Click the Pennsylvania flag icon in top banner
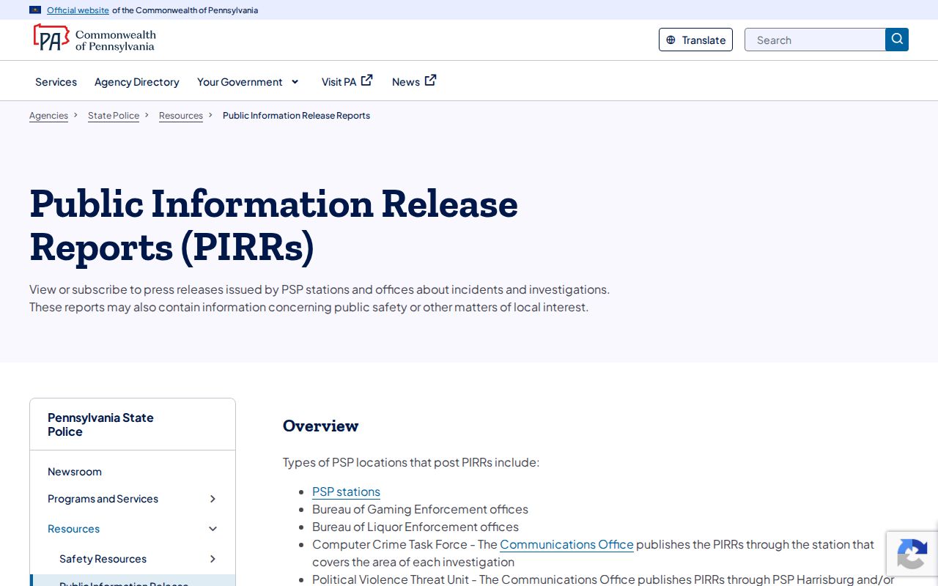Viewport: 938px width, 586px height. click(x=35, y=10)
